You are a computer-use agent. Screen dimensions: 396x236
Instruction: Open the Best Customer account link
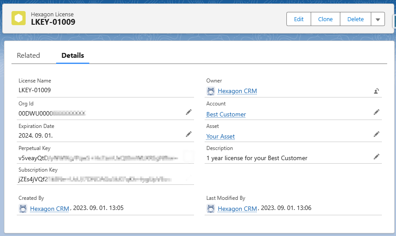point(226,114)
